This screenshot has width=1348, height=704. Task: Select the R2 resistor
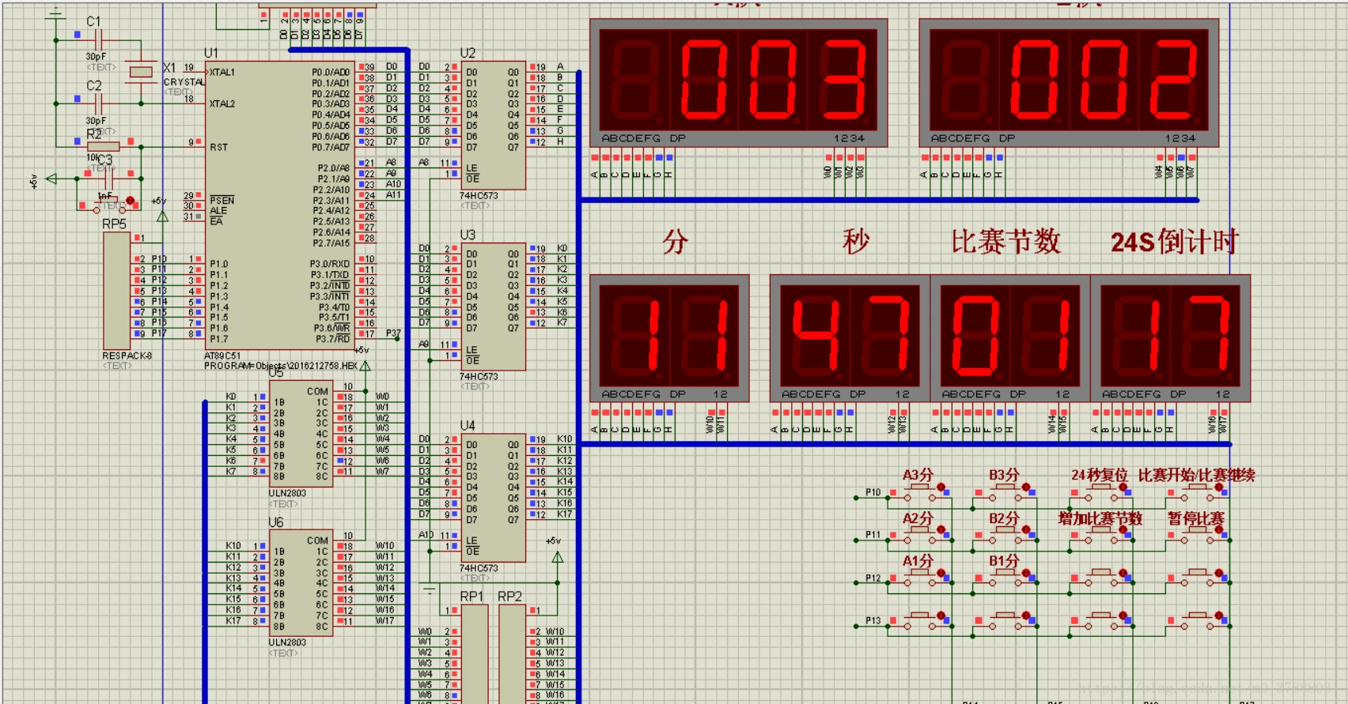pyautogui.click(x=103, y=146)
